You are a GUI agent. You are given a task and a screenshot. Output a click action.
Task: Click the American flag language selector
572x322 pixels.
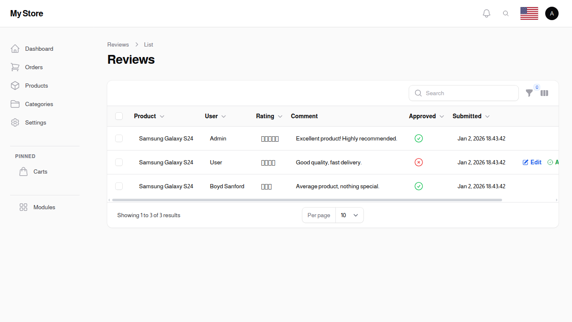(529, 13)
